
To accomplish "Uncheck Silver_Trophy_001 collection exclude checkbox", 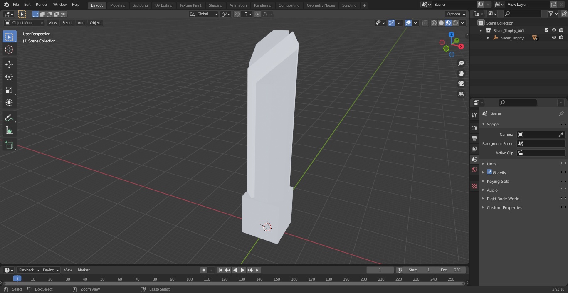I will point(546,30).
